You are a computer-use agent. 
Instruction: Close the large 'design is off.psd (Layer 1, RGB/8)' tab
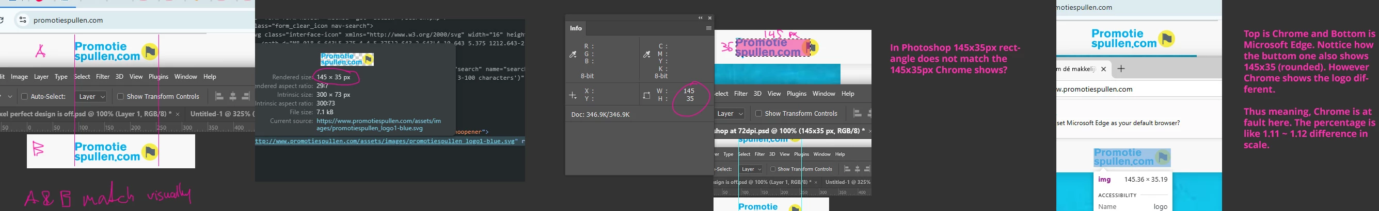178,114
